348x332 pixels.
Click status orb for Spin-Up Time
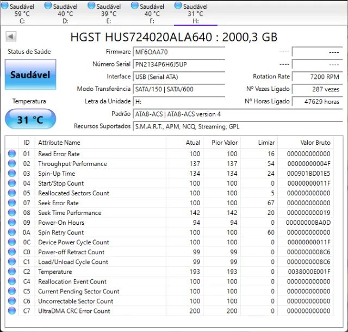coord(12,173)
